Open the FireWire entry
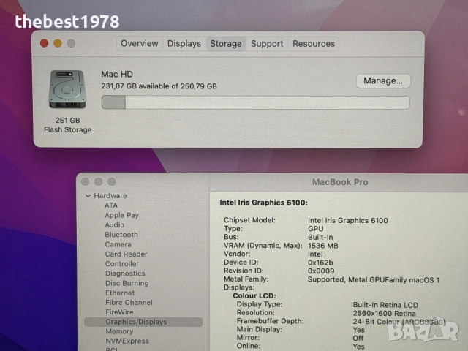The image size is (468, 351). coord(119,312)
